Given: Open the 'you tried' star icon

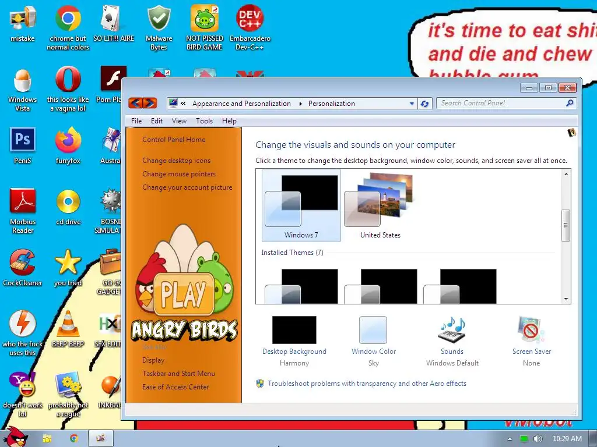Looking at the screenshot, I should 68,268.
